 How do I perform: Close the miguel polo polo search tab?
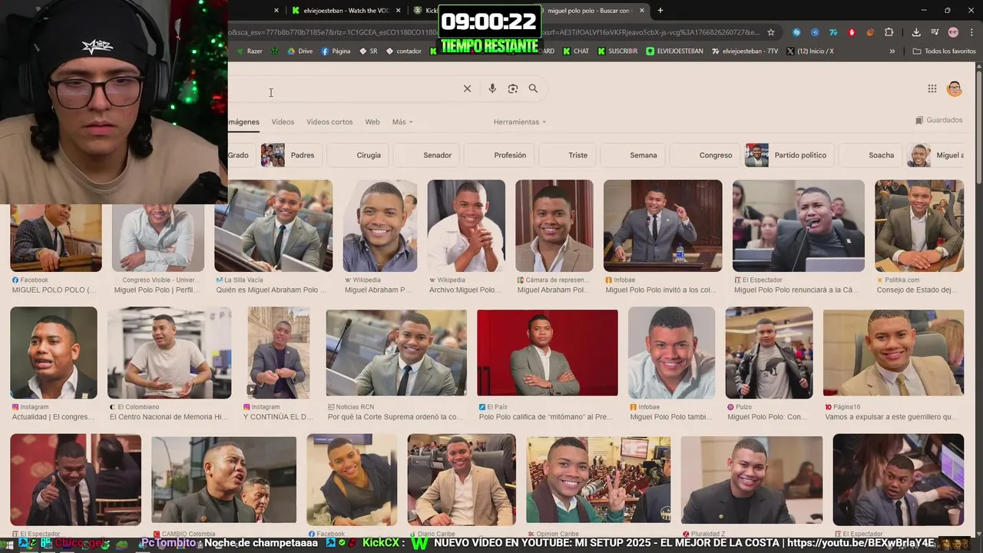(x=642, y=11)
